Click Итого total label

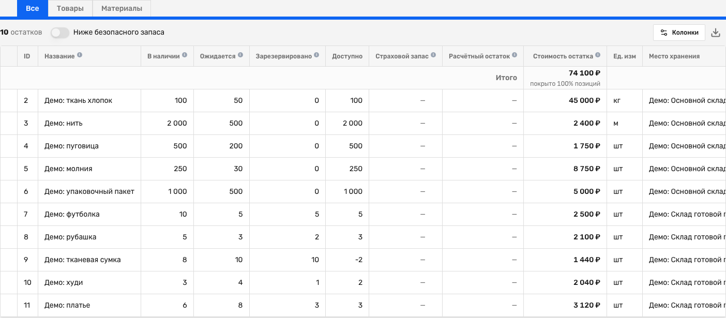506,78
